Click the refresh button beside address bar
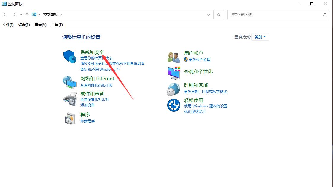Viewport: 333px width, 187px height. pyautogui.click(x=219, y=15)
